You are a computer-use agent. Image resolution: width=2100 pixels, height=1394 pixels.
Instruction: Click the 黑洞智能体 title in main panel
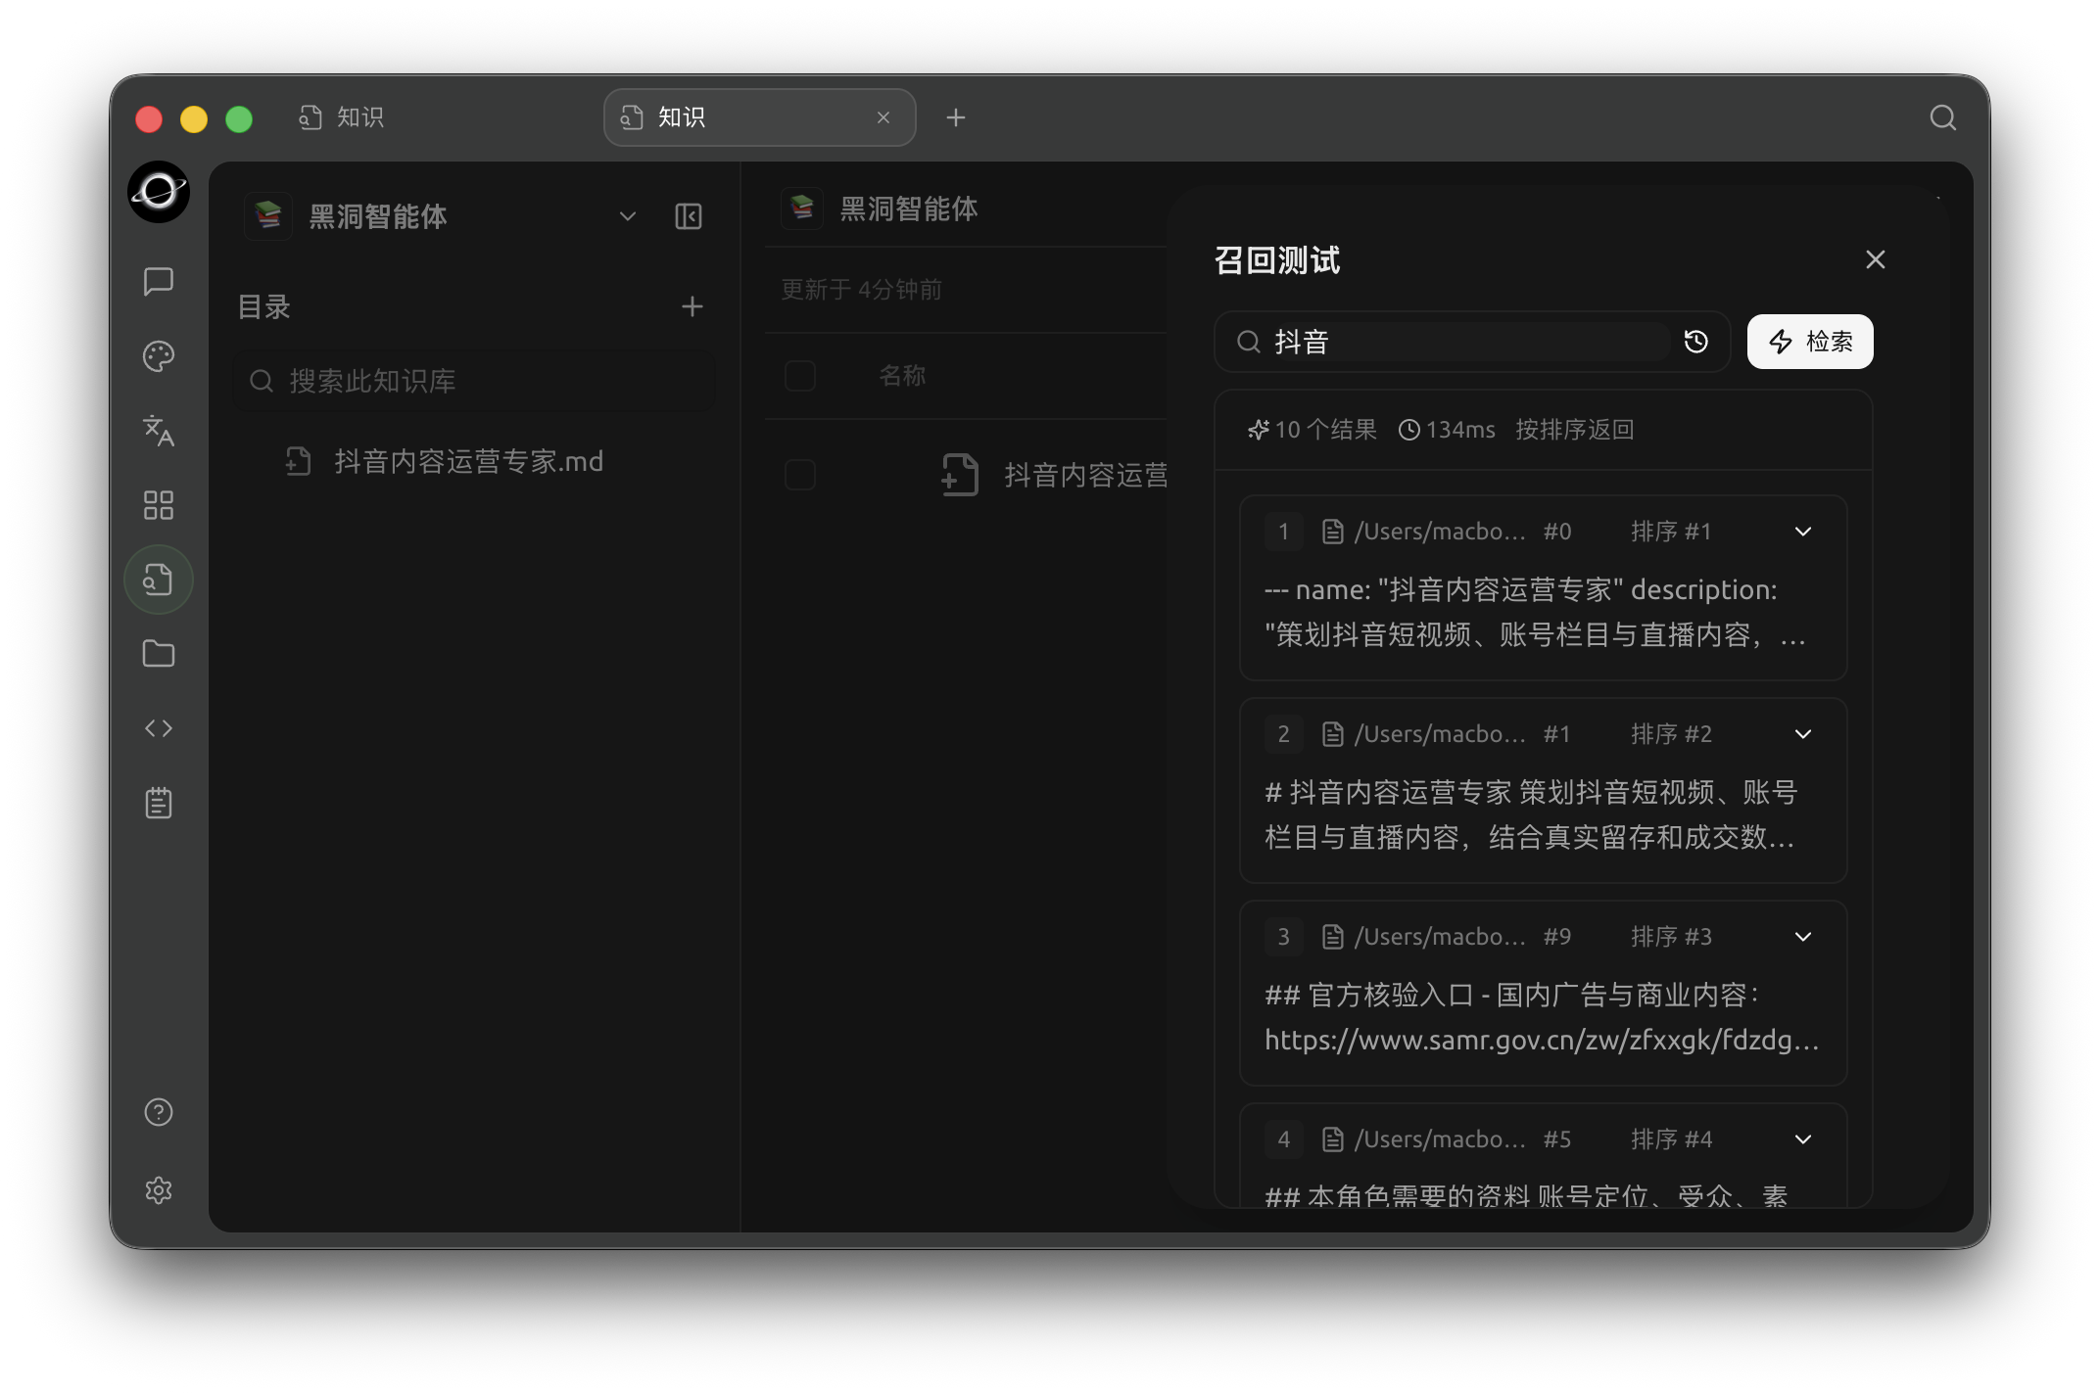[909, 209]
